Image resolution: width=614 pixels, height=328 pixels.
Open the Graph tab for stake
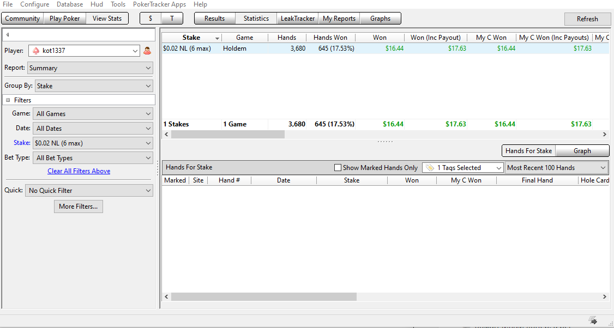[x=582, y=151]
